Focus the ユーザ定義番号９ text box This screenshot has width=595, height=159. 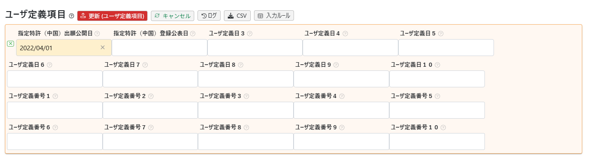coord(341,141)
